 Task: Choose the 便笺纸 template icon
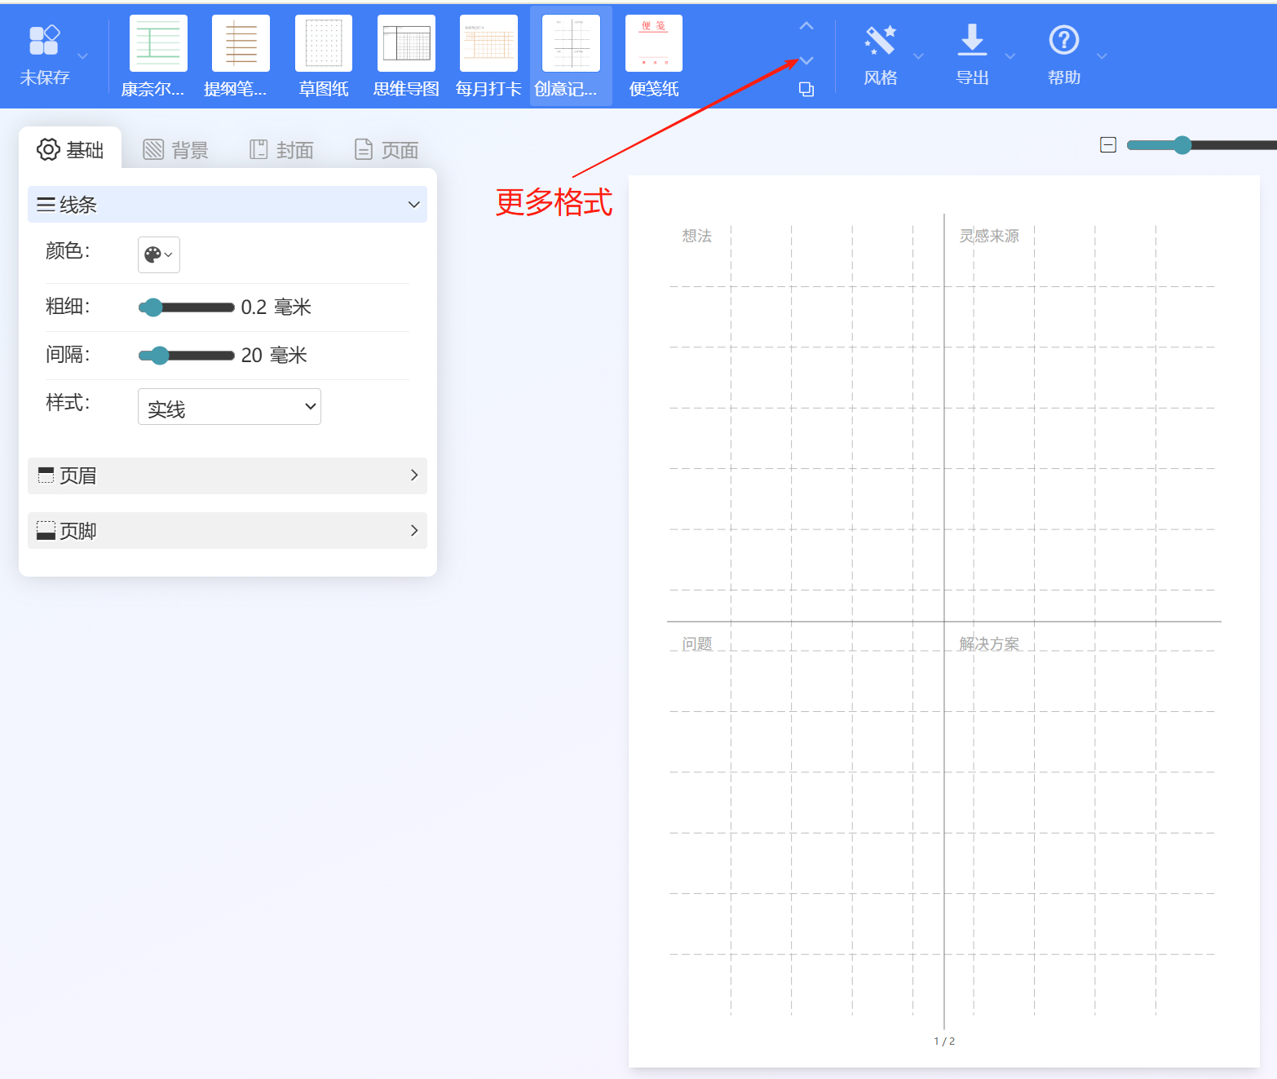pos(653,44)
